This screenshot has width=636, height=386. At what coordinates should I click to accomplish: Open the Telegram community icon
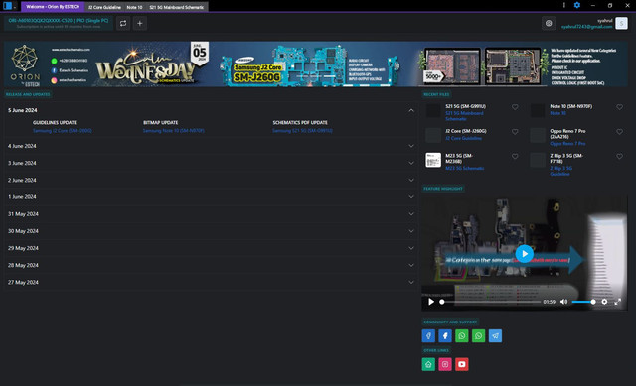(x=495, y=335)
